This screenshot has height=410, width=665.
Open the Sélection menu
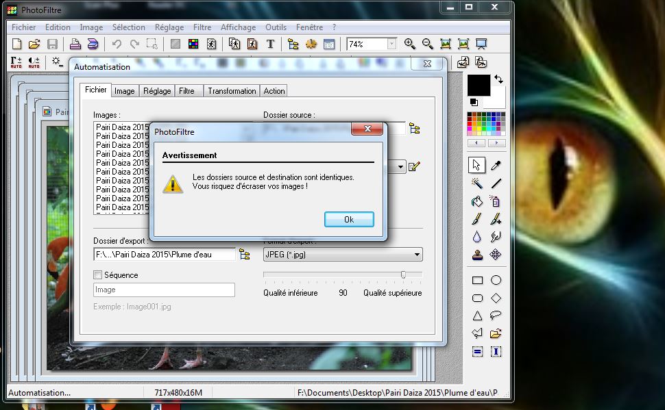(x=128, y=27)
